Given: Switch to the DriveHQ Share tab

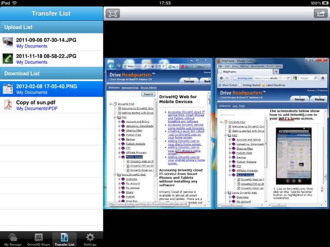Looking at the screenshot, I should click(x=39, y=240).
